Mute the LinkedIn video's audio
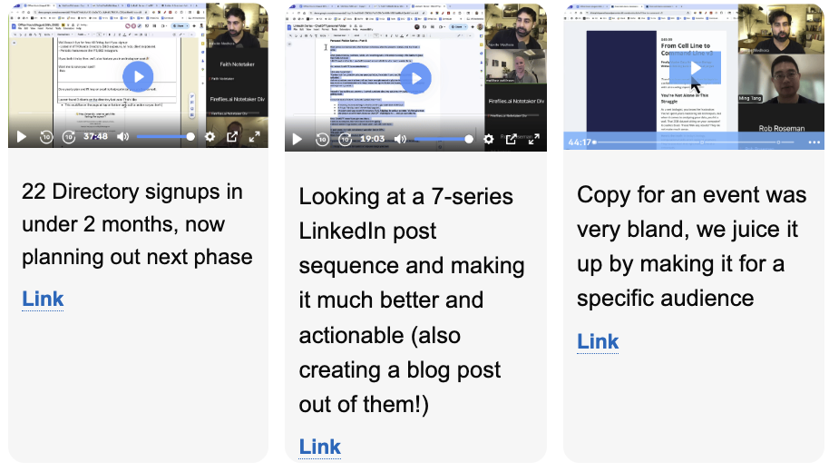 (401, 139)
